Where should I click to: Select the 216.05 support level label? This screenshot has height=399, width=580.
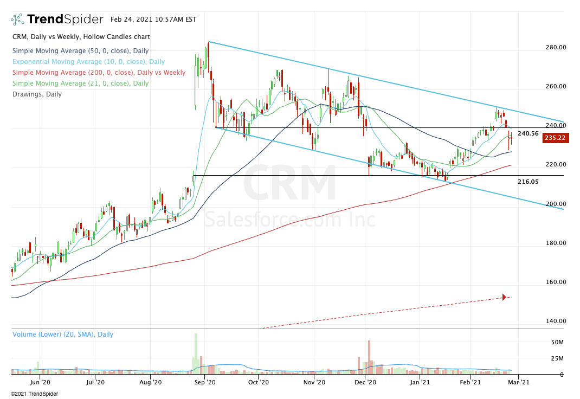tap(528, 182)
